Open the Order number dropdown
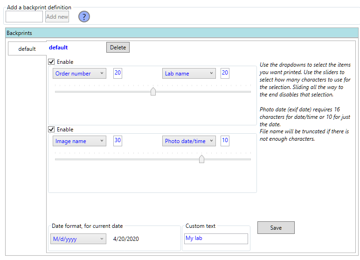360x260 pixels. (79, 74)
